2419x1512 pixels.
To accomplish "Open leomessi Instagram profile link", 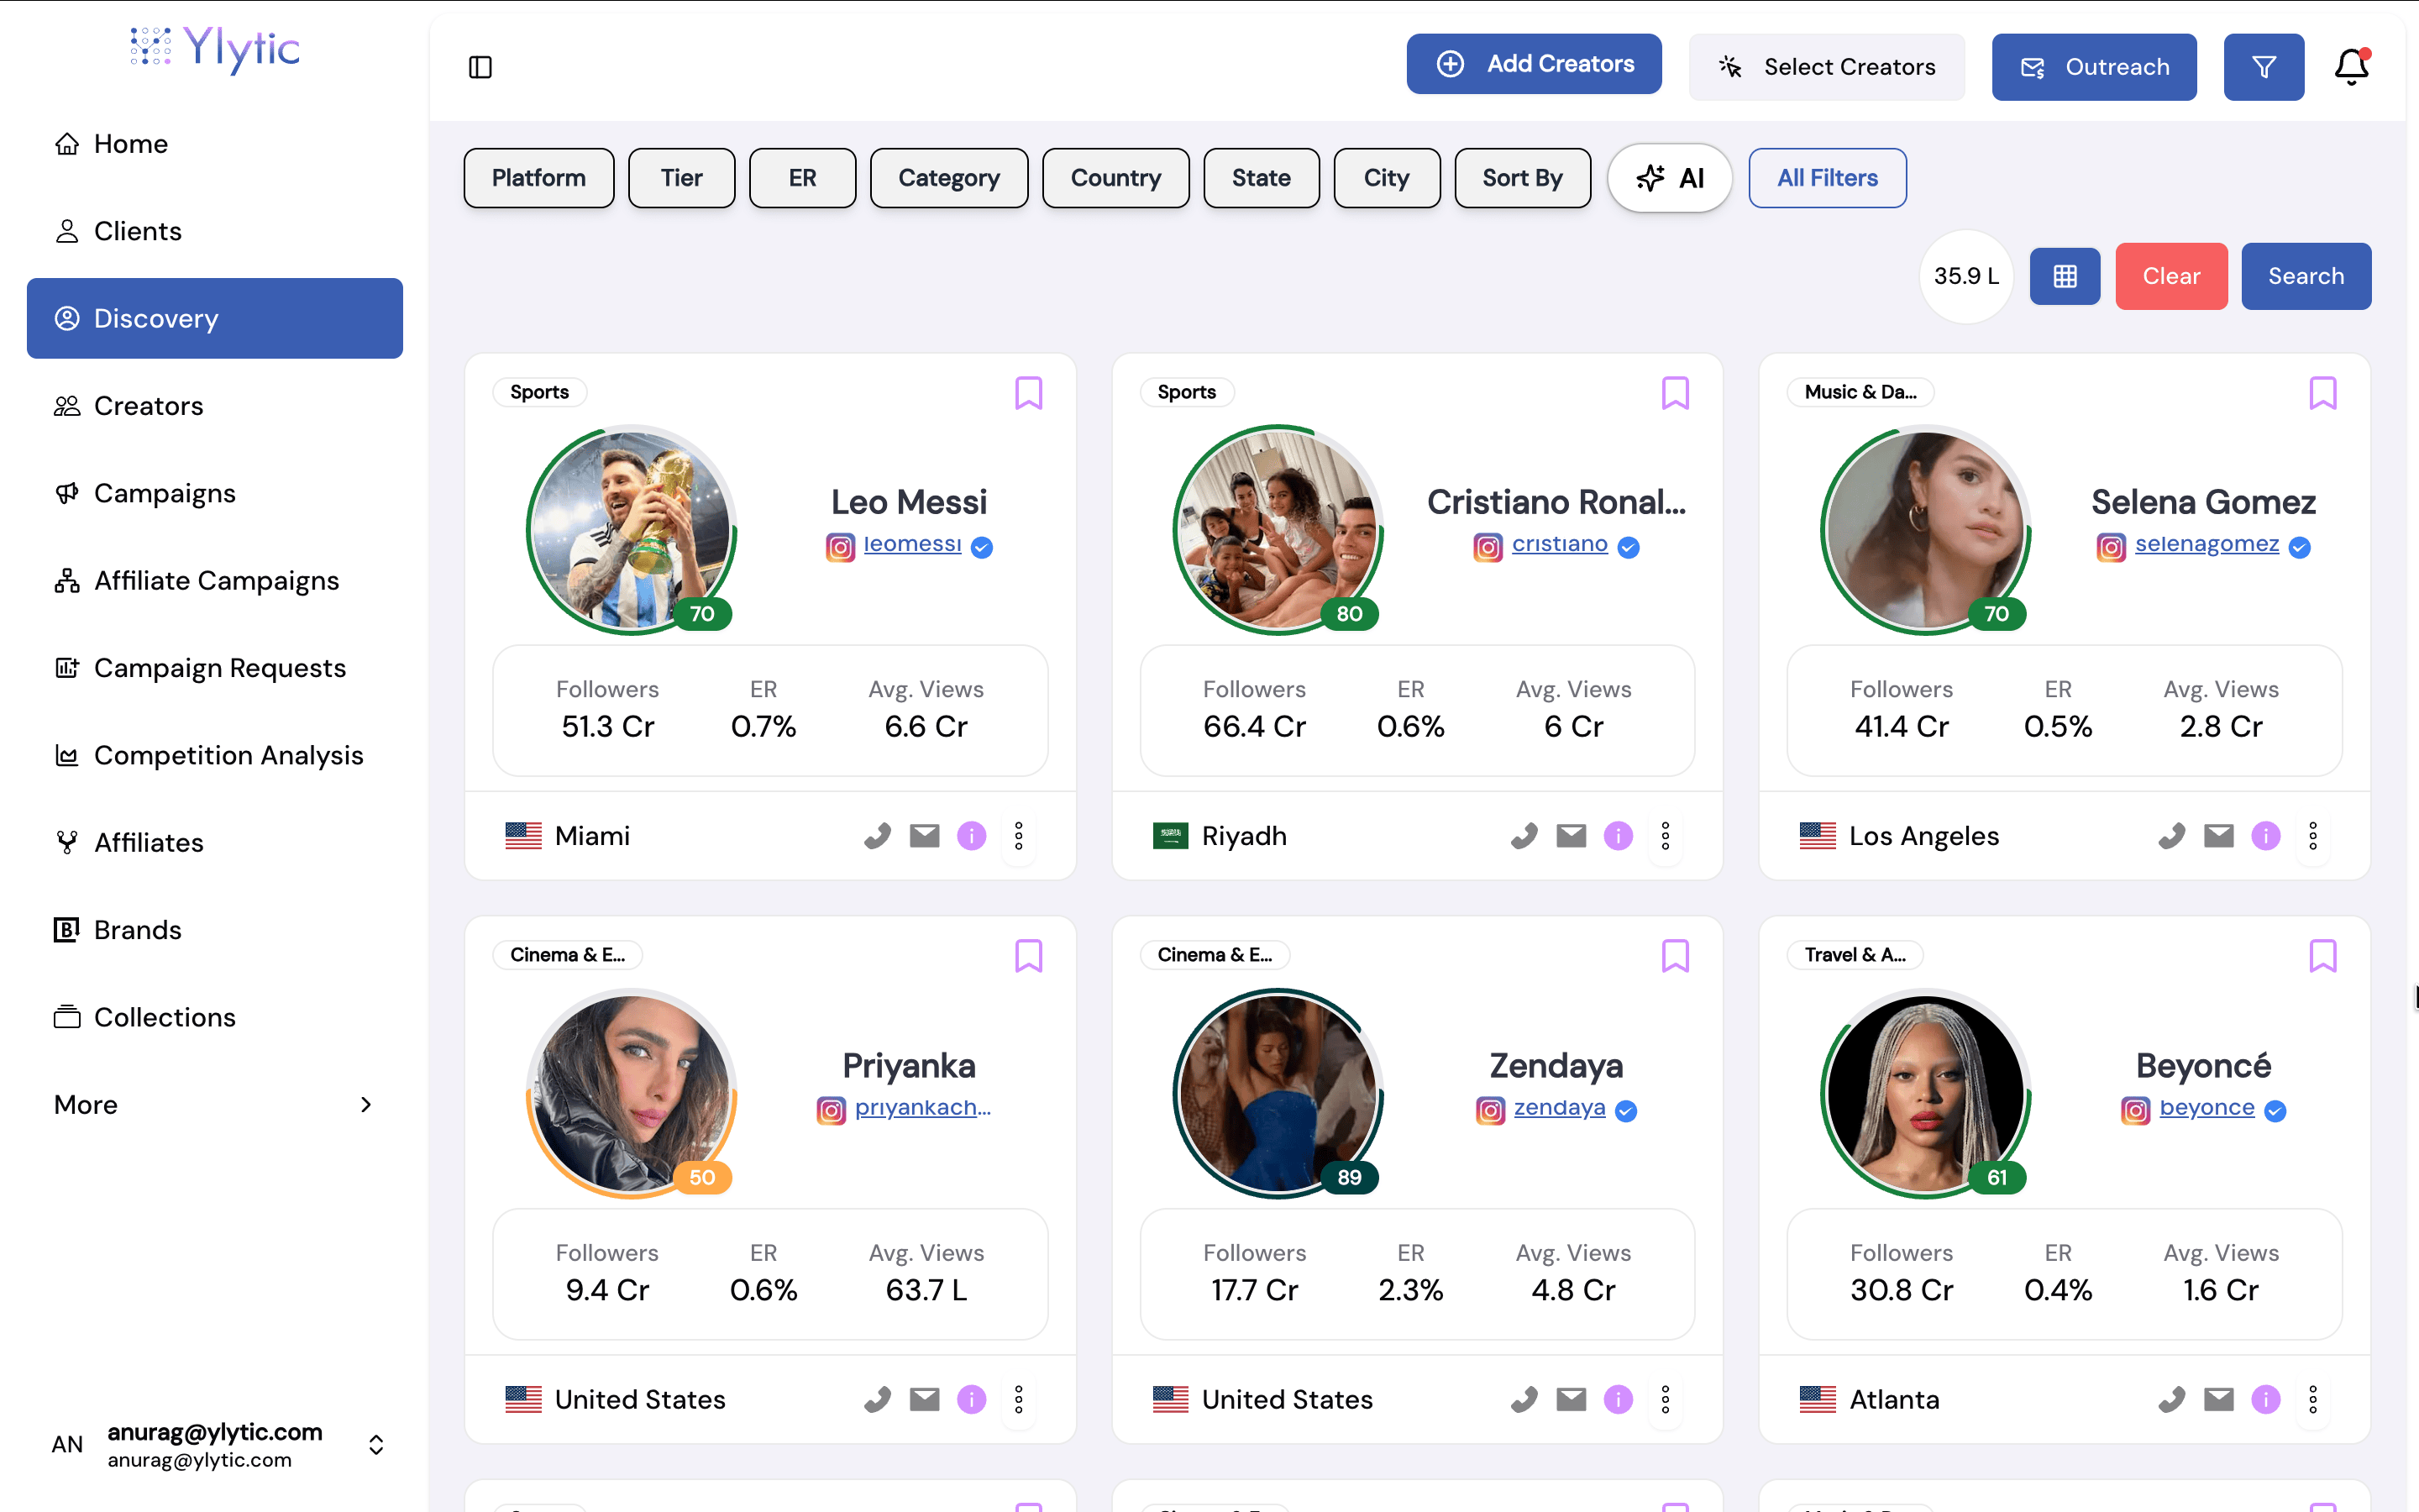I will 911,544.
